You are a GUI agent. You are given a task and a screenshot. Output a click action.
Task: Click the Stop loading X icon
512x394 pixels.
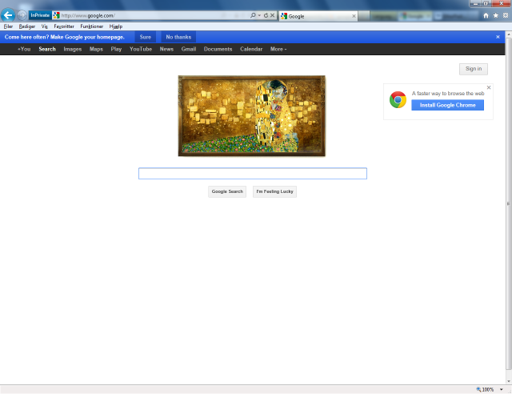pos(272,15)
